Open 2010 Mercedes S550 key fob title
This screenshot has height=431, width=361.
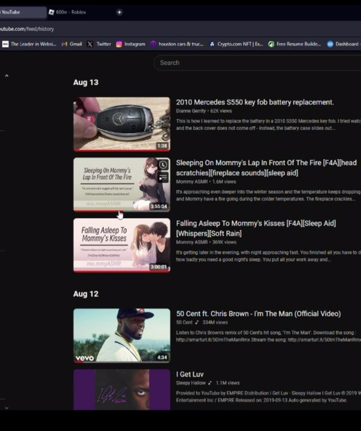click(255, 102)
